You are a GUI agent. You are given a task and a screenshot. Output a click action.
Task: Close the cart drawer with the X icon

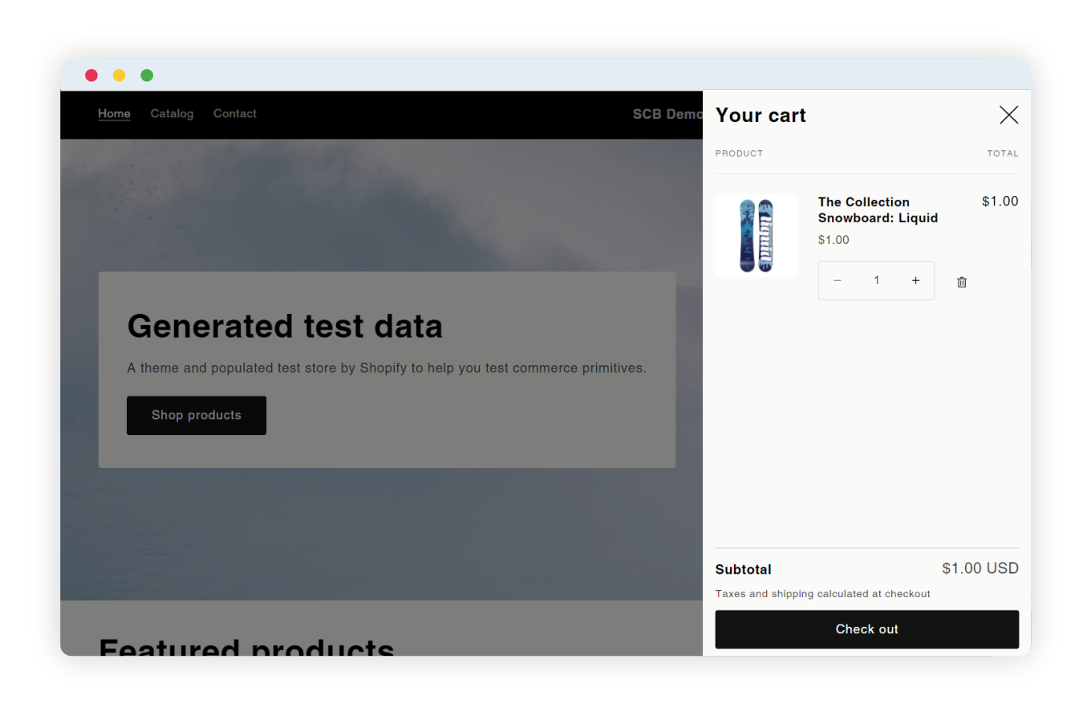pos(1008,115)
